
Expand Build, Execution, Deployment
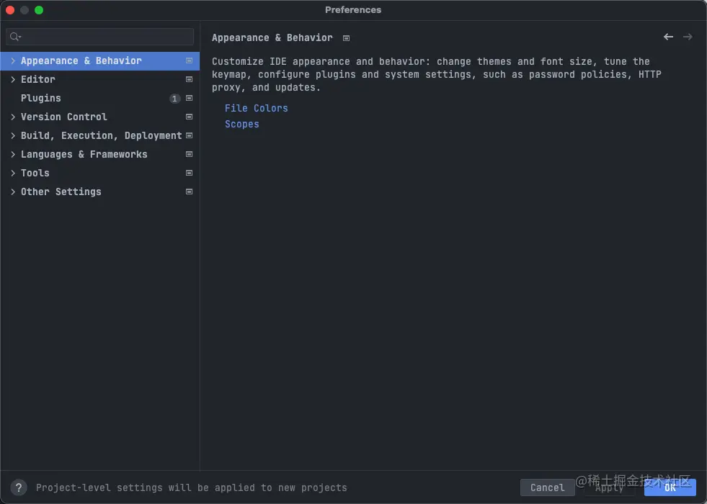coord(12,135)
